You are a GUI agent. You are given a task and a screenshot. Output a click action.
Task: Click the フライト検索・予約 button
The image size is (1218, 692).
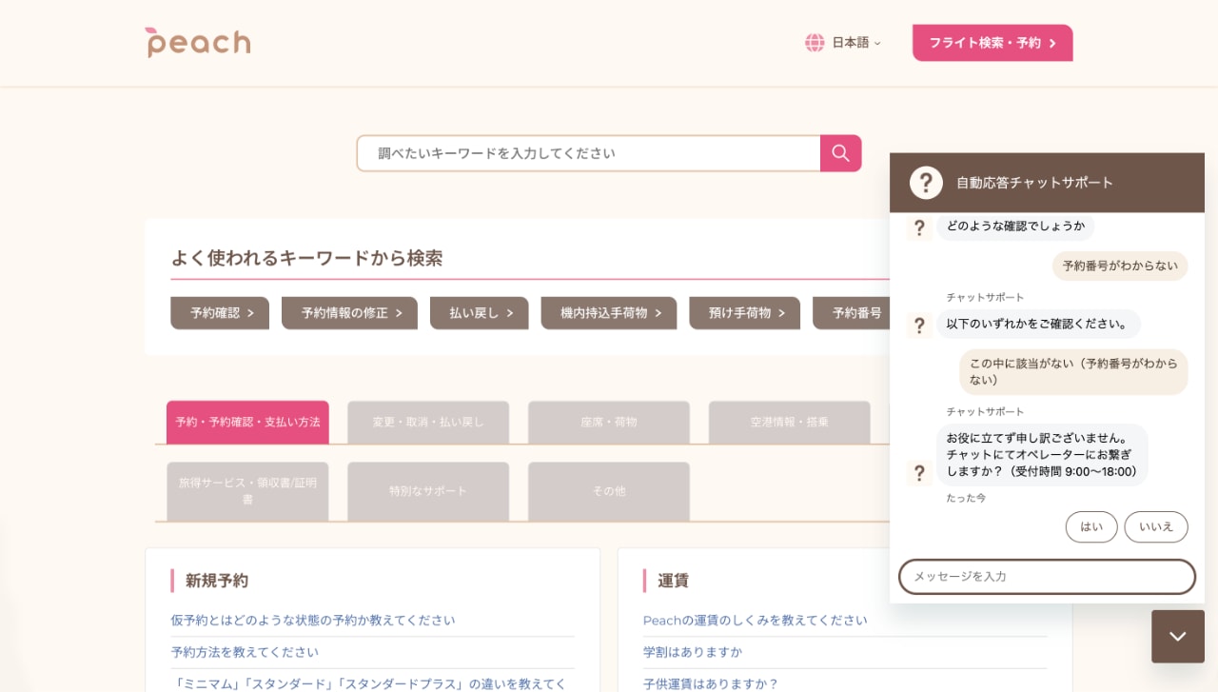[992, 43]
